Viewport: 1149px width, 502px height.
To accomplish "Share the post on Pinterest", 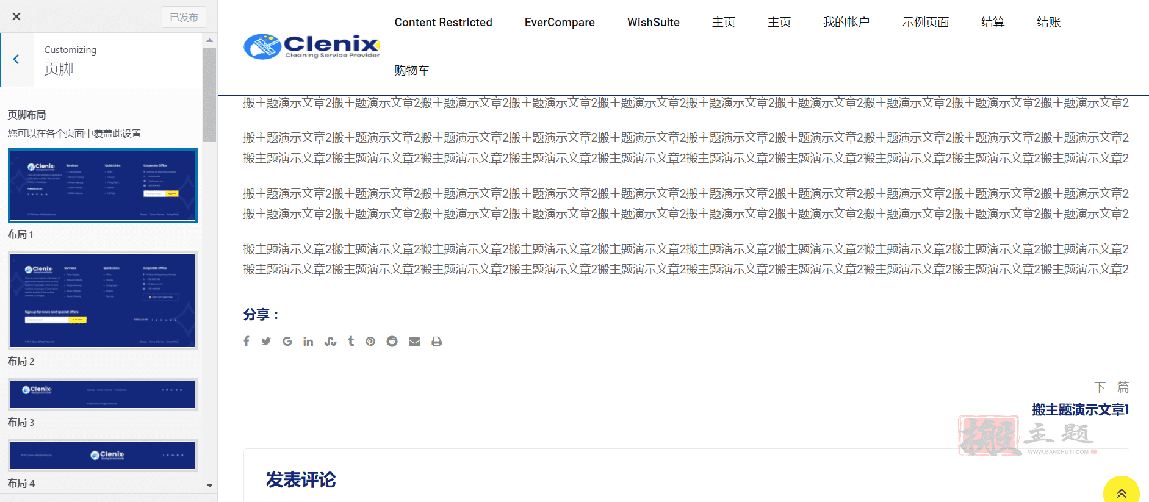I will (x=370, y=341).
